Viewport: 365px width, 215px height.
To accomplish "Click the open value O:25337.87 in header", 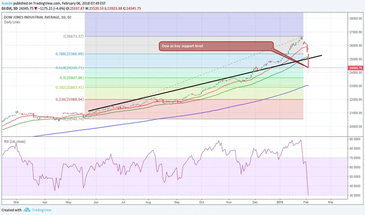I will 75,8.
